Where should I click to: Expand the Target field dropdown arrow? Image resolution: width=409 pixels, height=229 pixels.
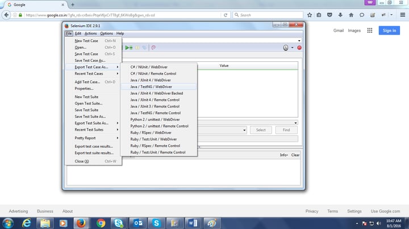(244, 130)
